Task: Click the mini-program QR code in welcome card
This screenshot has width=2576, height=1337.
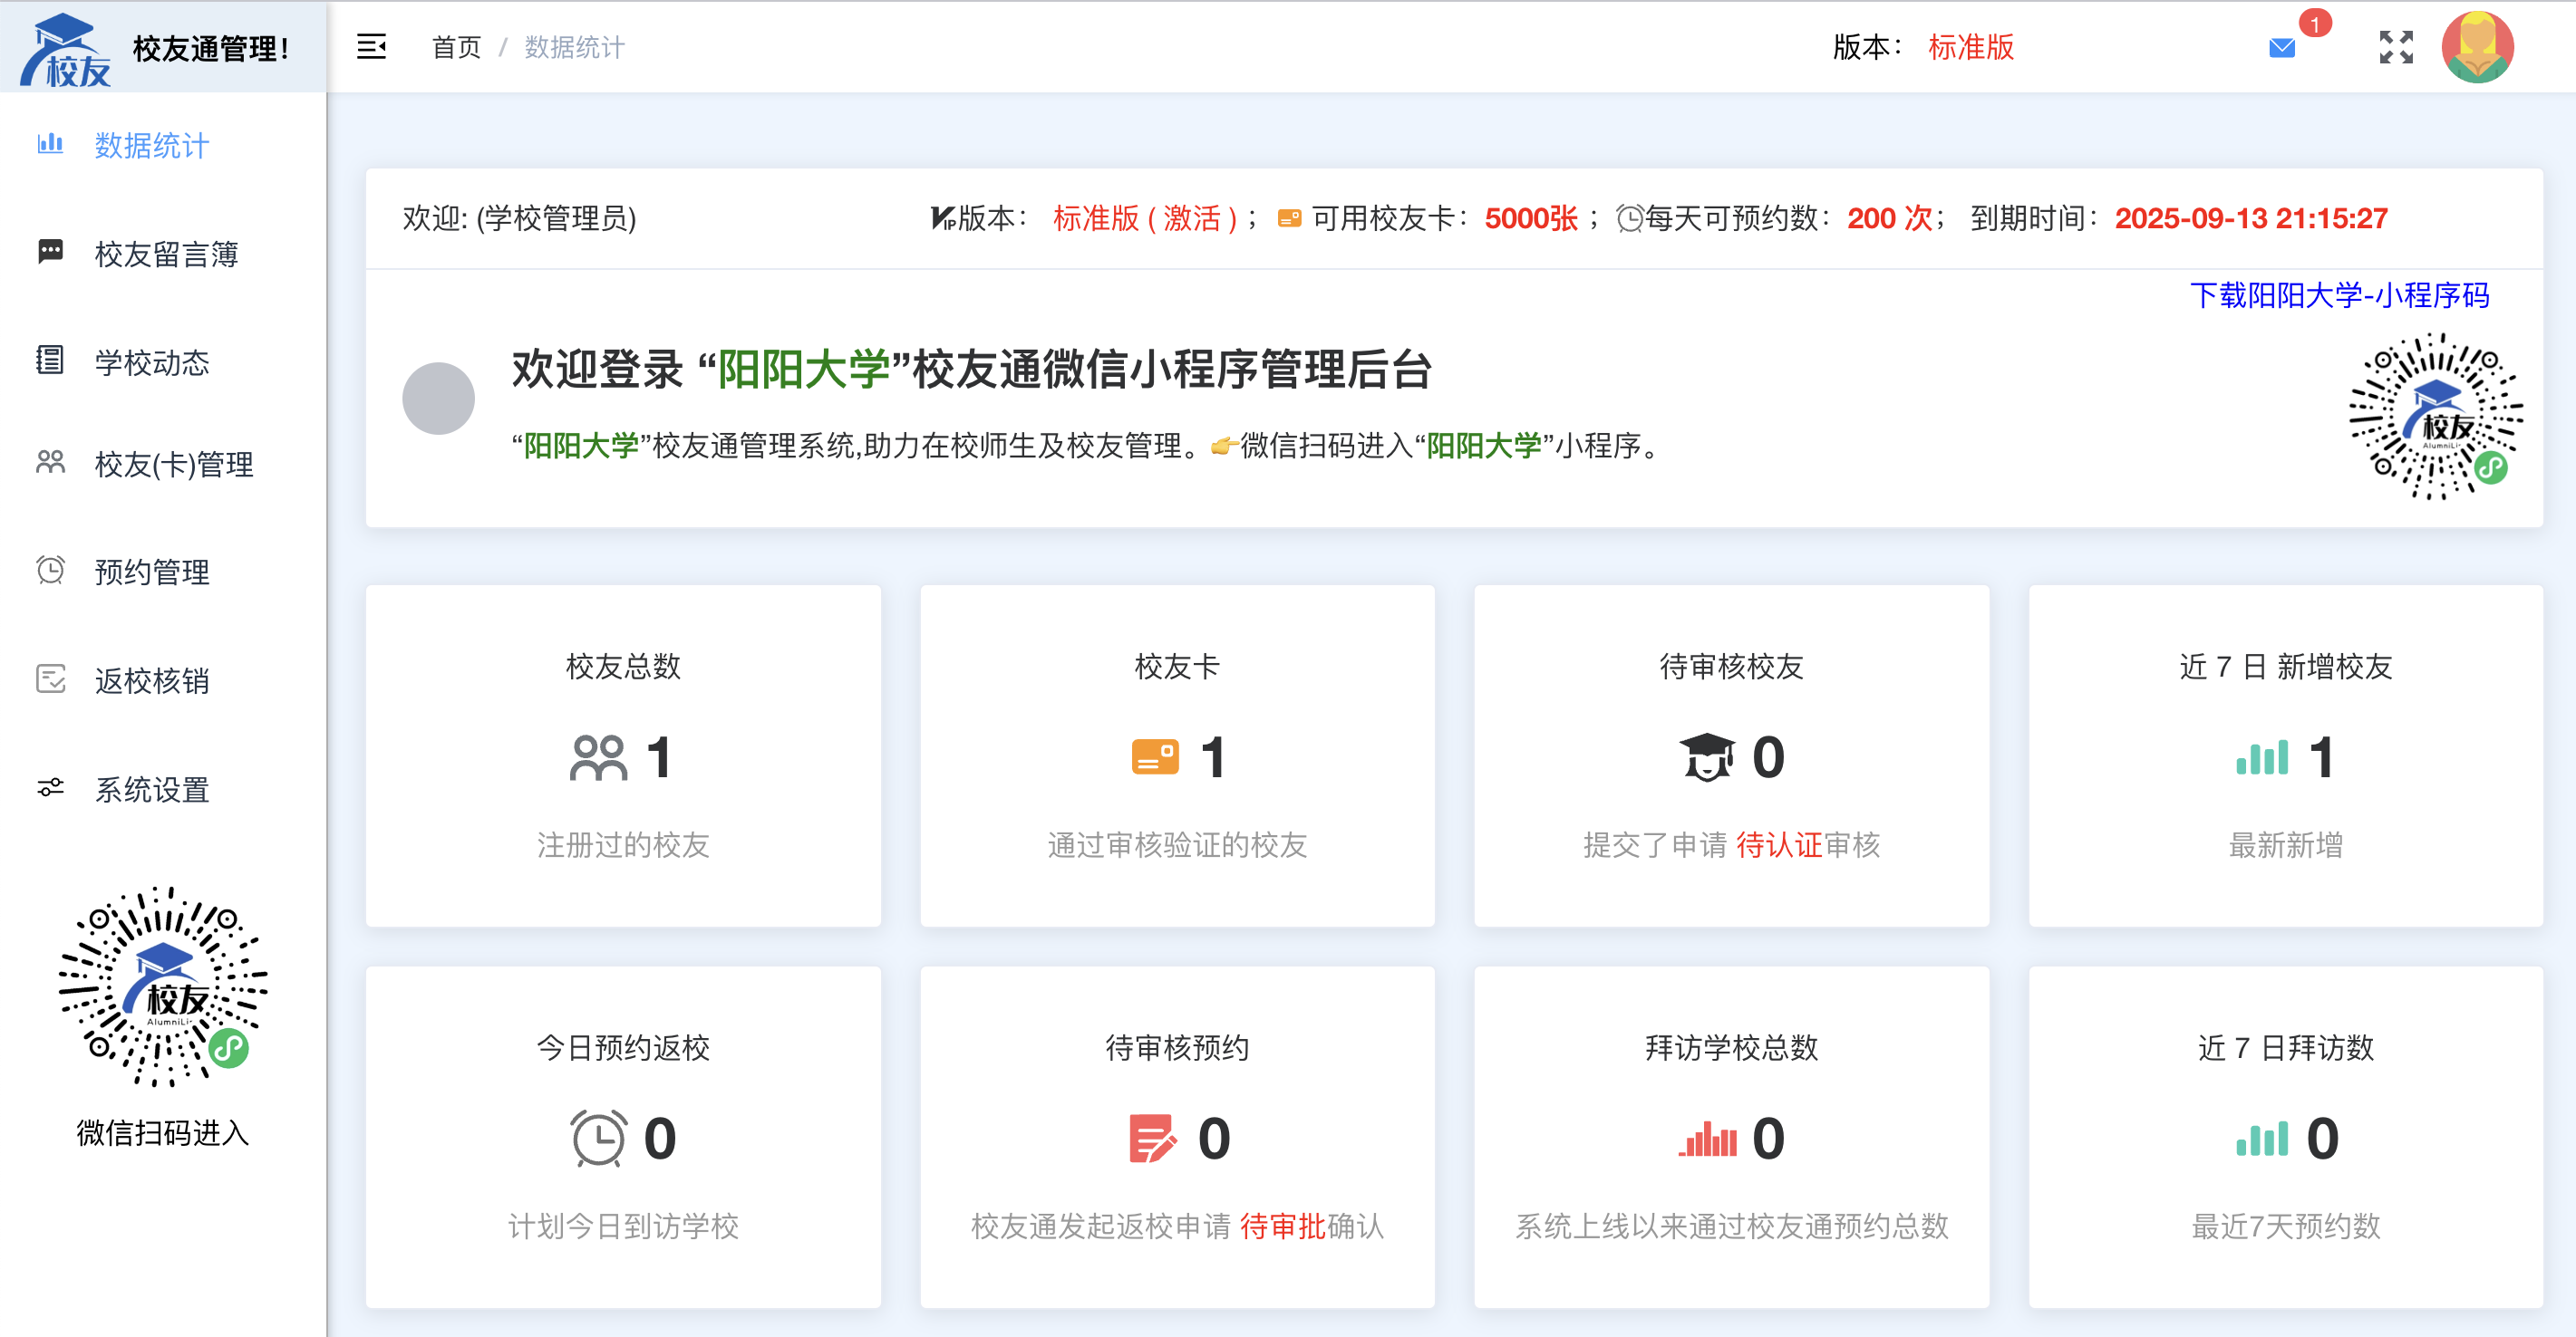Action: 2435,417
